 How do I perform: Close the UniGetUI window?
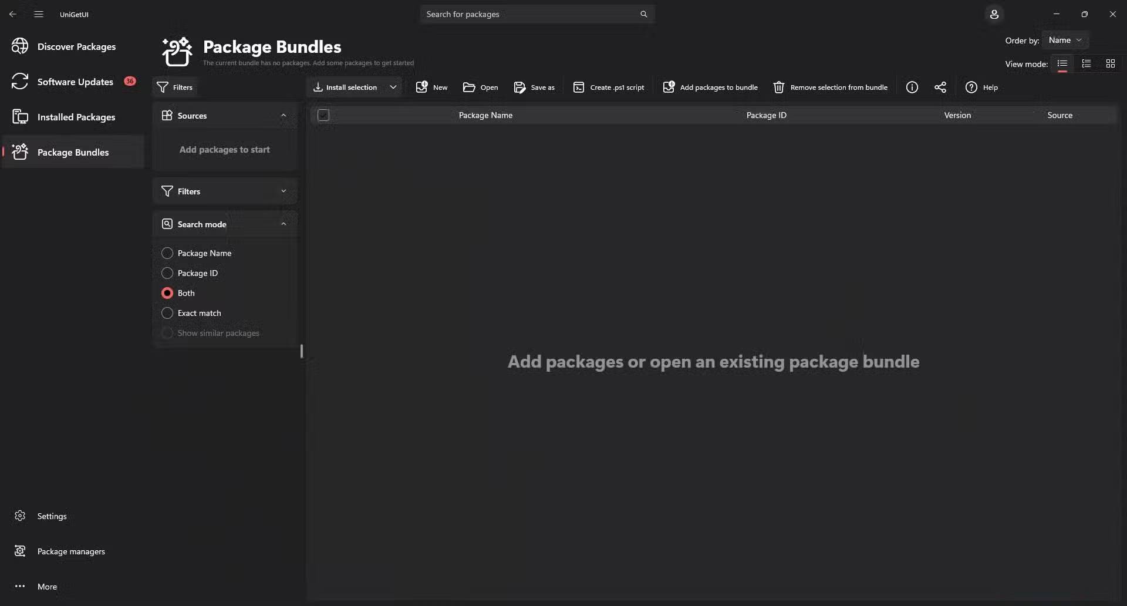pyautogui.click(x=1113, y=14)
